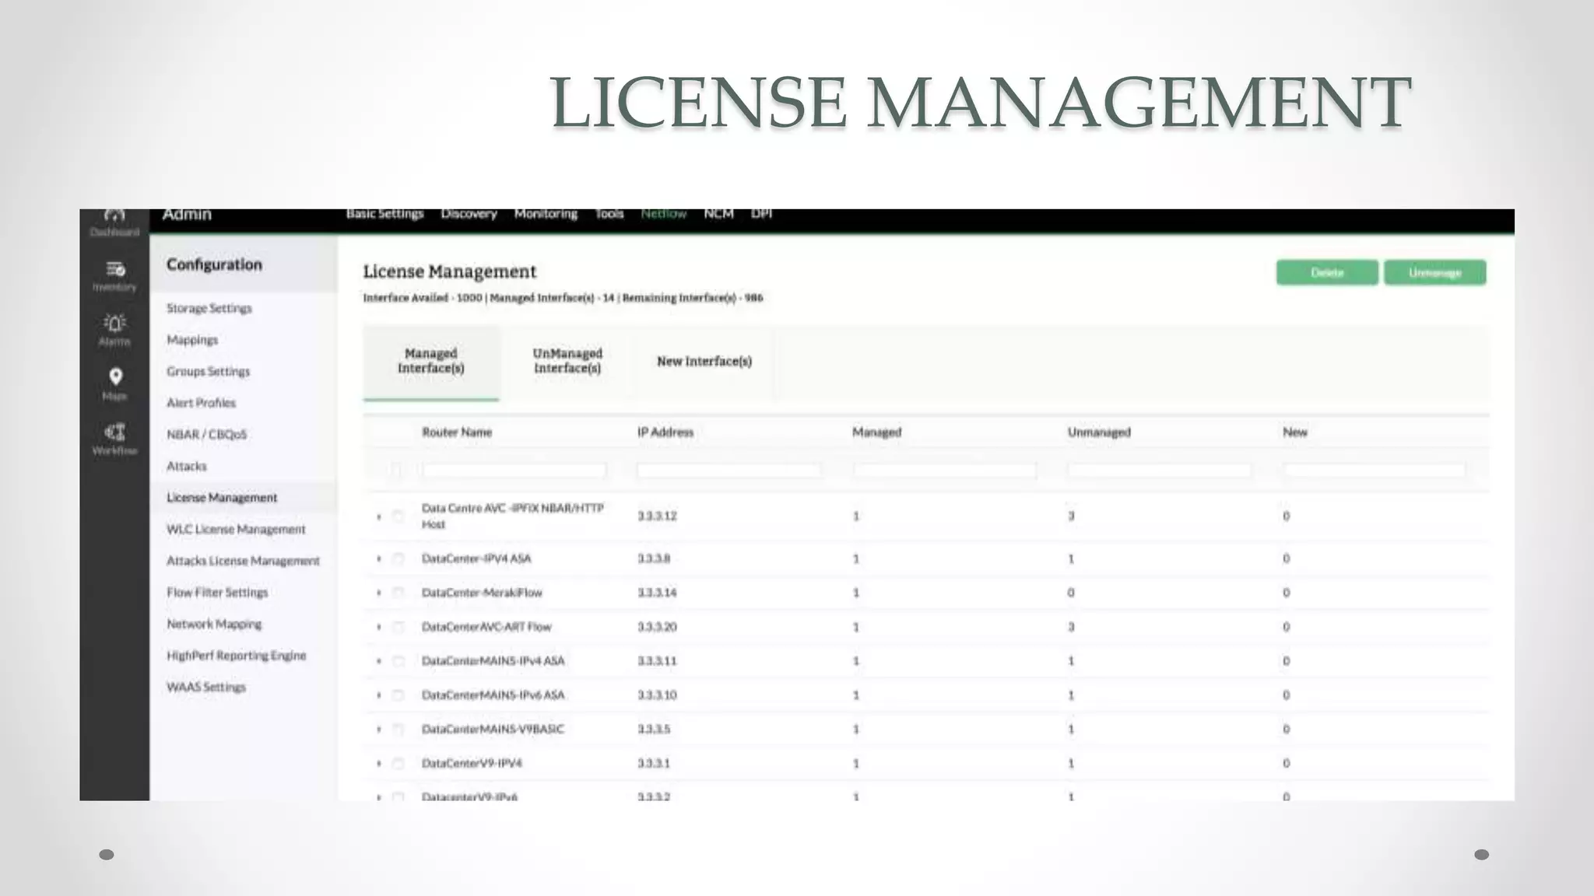Open Basic Settings in top menu
This screenshot has width=1594, height=896.
[x=384, y=214]
